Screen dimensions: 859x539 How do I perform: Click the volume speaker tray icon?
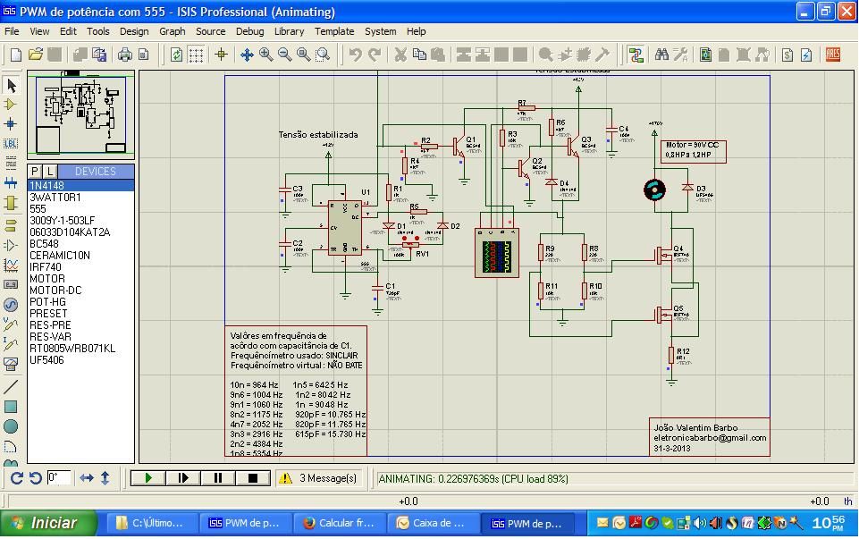coord(700,523)
